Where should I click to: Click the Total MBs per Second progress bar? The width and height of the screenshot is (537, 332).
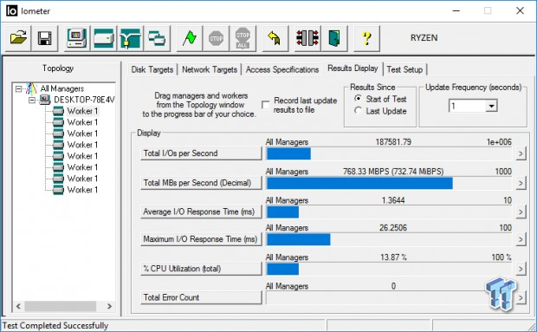(389, 183)
